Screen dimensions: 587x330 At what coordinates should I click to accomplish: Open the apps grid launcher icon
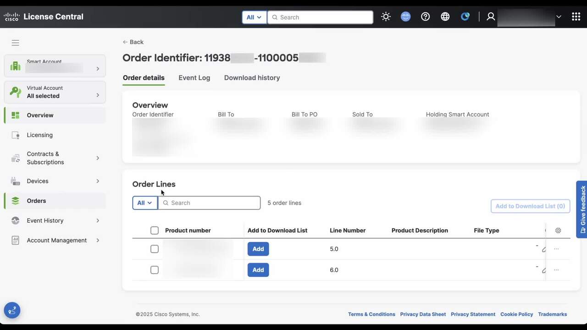tap(576, 17)
